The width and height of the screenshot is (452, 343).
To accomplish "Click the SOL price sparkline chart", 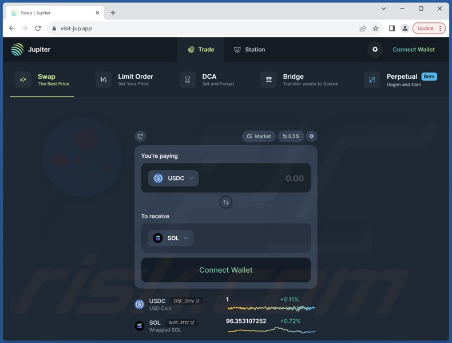I will (271, 330).
